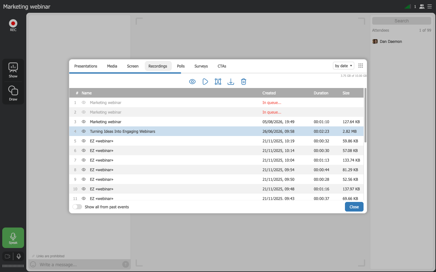Select the Recordings tab

tap(158, 66)
